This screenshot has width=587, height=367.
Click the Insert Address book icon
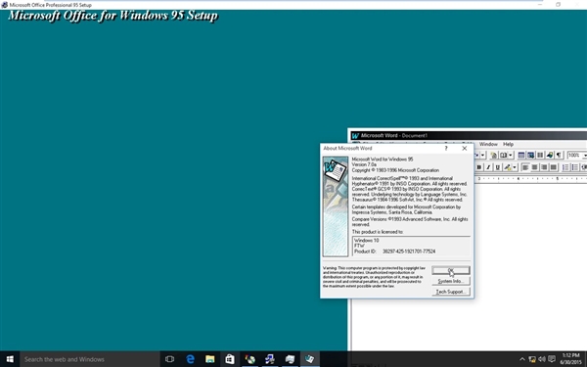click(x=504, y=155)
